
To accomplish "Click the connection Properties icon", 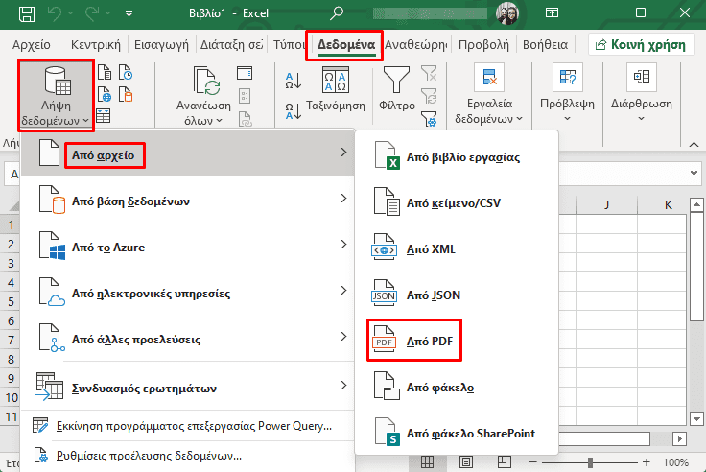I will point(245,96).
